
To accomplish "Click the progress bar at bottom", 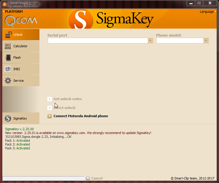I will click(x=43, y=178).
